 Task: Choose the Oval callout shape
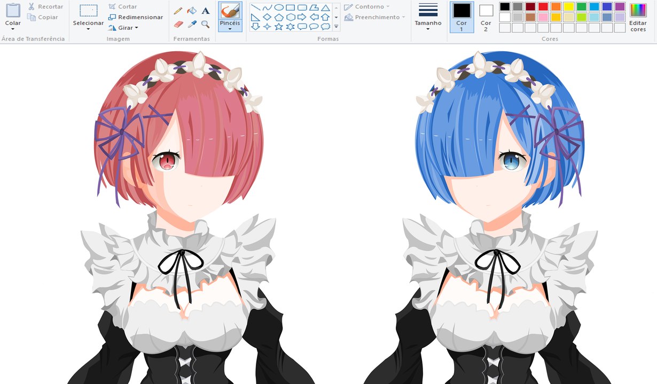tap(314, 27)
